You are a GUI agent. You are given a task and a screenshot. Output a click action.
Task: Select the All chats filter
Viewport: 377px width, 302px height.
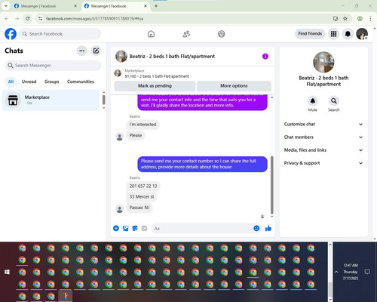(11, 82)
